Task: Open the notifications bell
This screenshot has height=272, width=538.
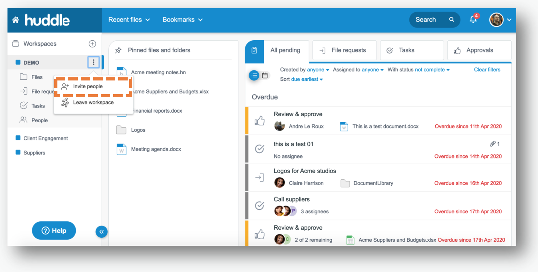Action: [473, 19]
